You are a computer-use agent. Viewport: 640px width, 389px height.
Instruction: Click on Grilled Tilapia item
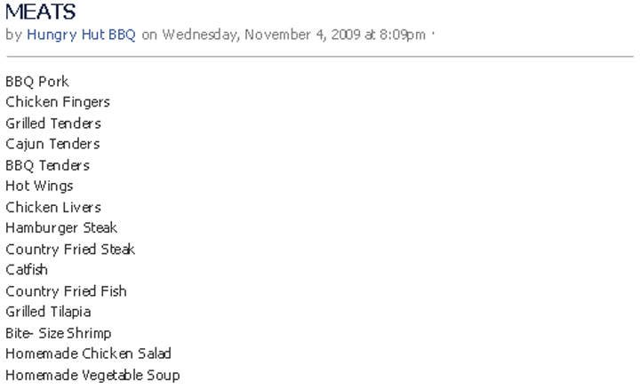click(48, 312)
